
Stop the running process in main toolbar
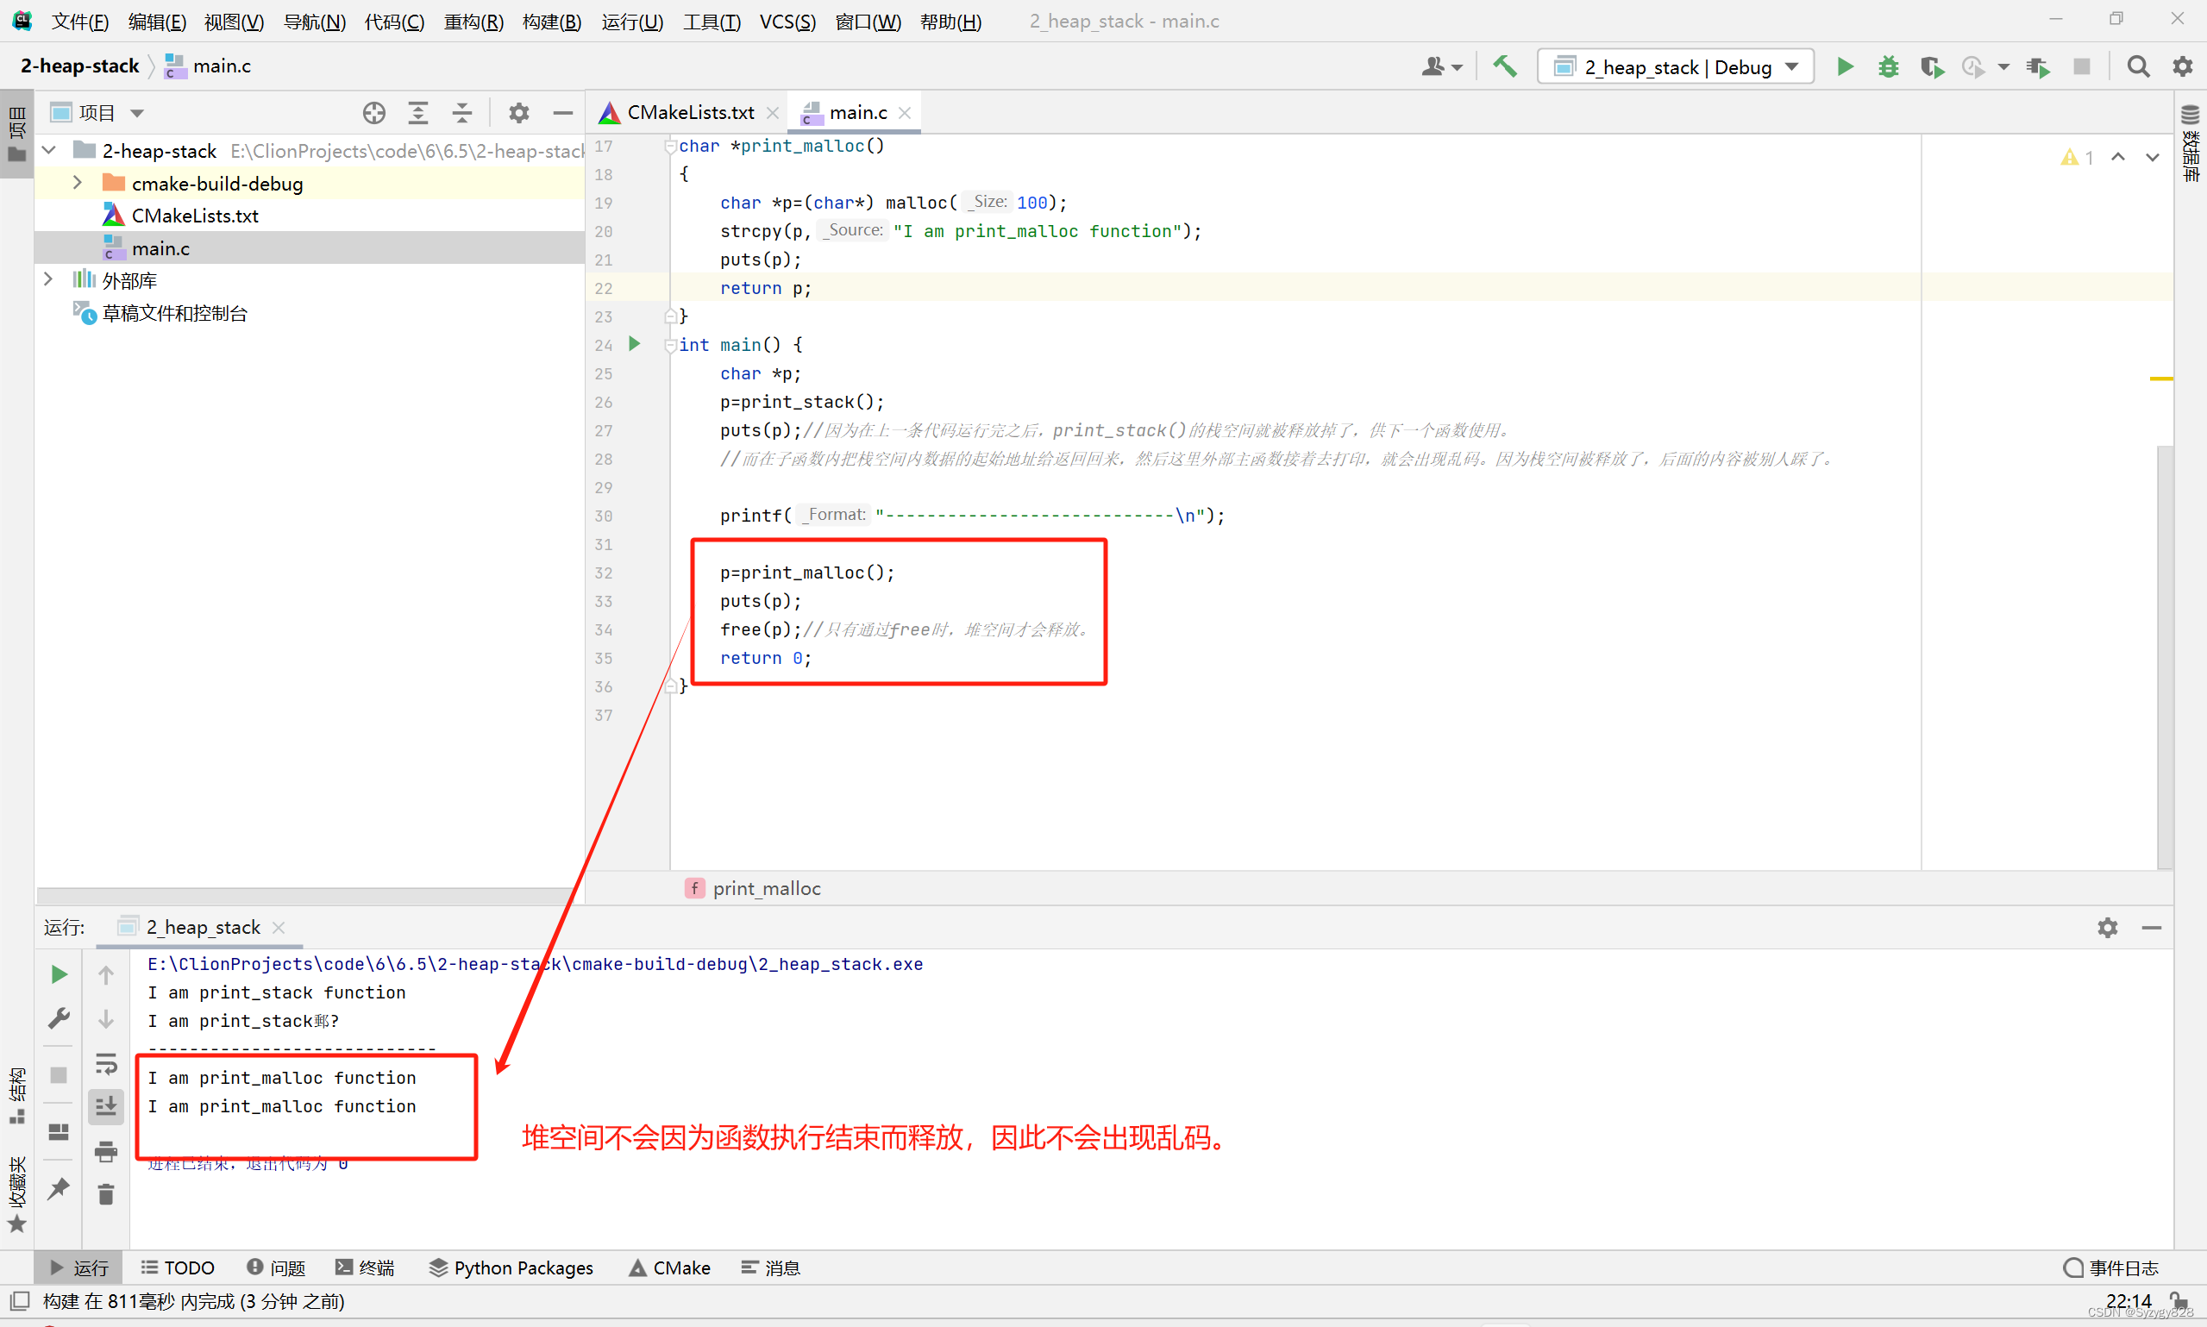(2082, 67)
